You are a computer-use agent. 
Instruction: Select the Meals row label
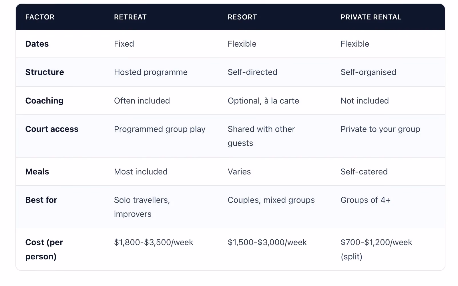(x=37, y=172)
